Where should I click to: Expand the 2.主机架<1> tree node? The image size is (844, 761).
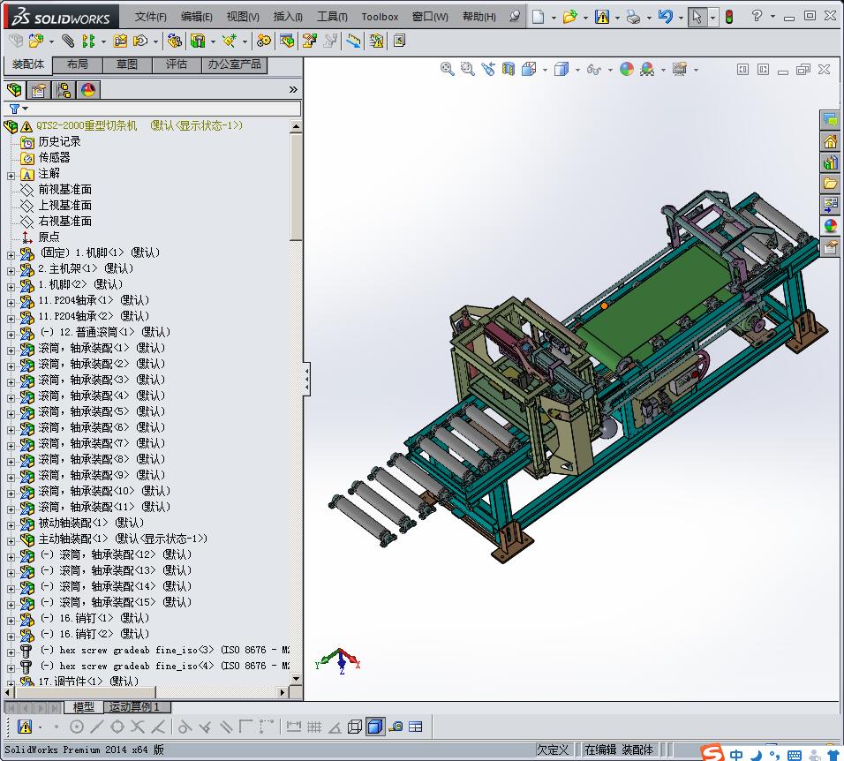[x=11, y=269]
